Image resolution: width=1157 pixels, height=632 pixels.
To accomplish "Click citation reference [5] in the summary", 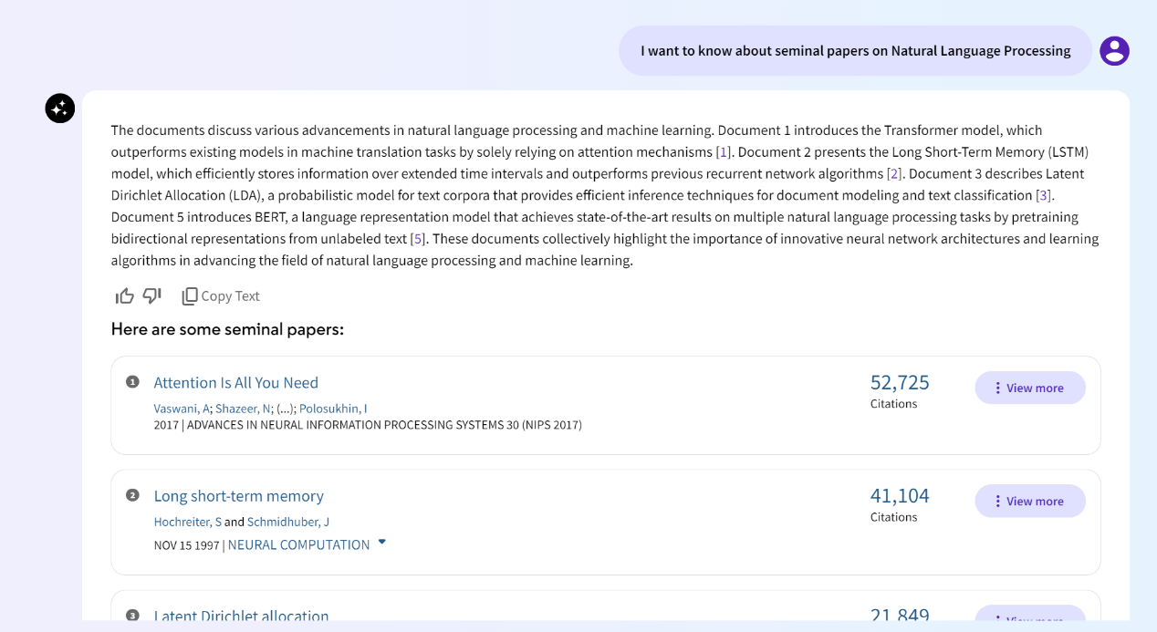I will point(418,239).
